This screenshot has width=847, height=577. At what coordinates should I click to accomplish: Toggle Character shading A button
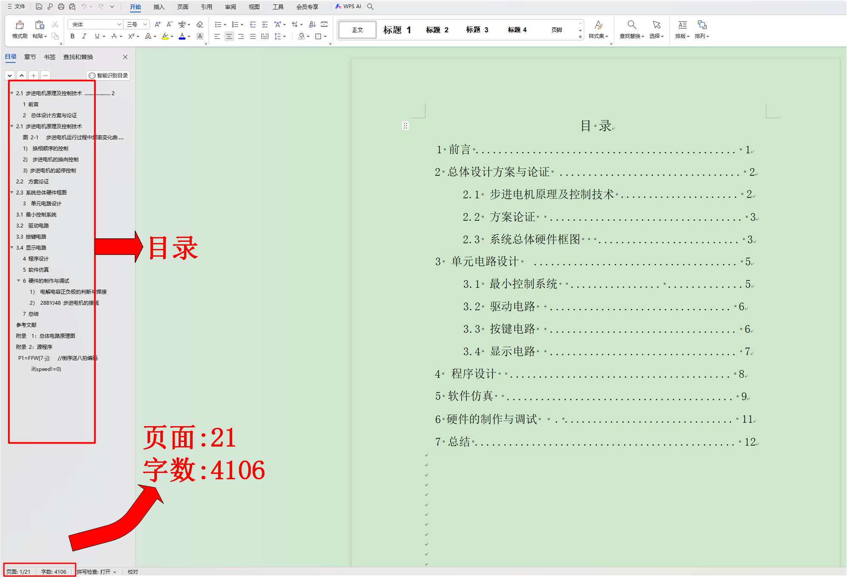200,36
